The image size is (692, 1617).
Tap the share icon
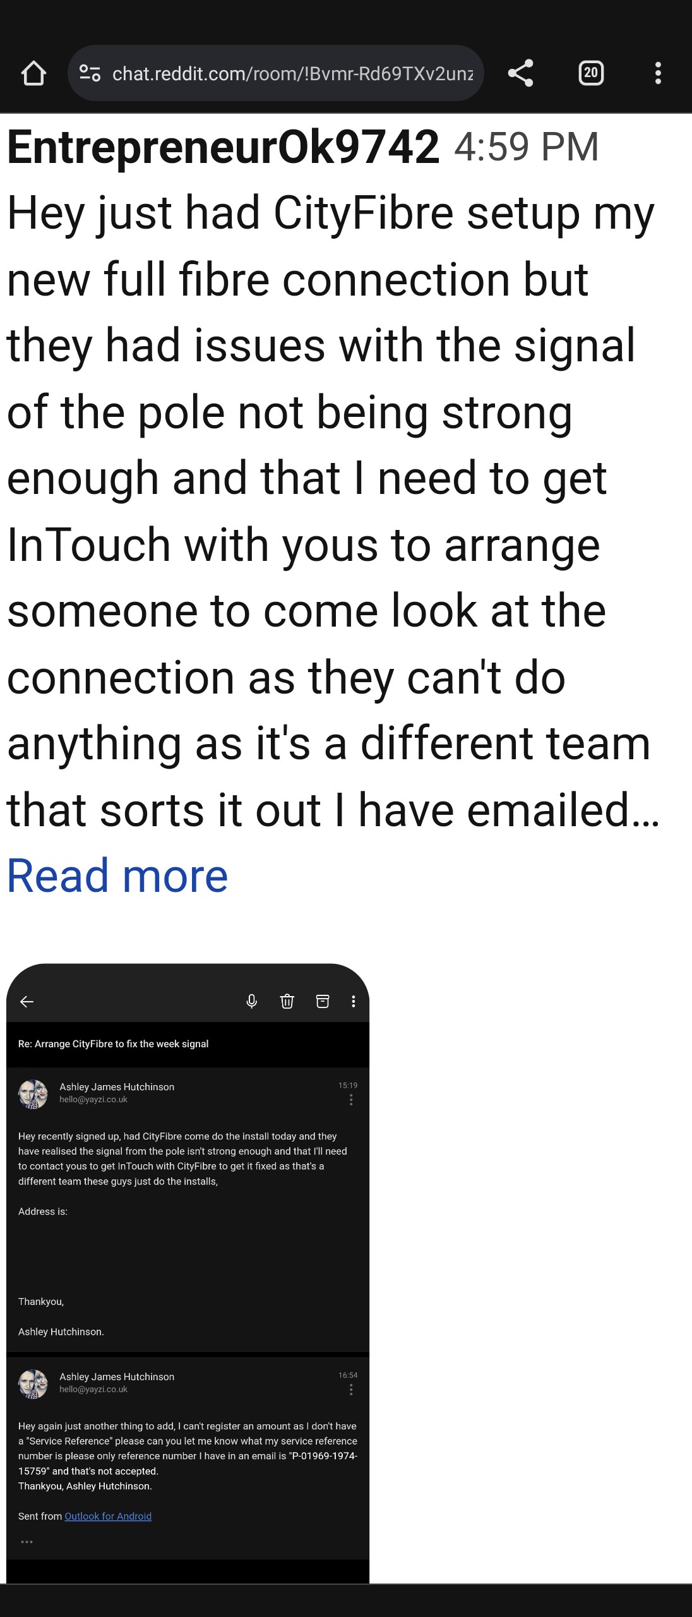click(521, 73)
